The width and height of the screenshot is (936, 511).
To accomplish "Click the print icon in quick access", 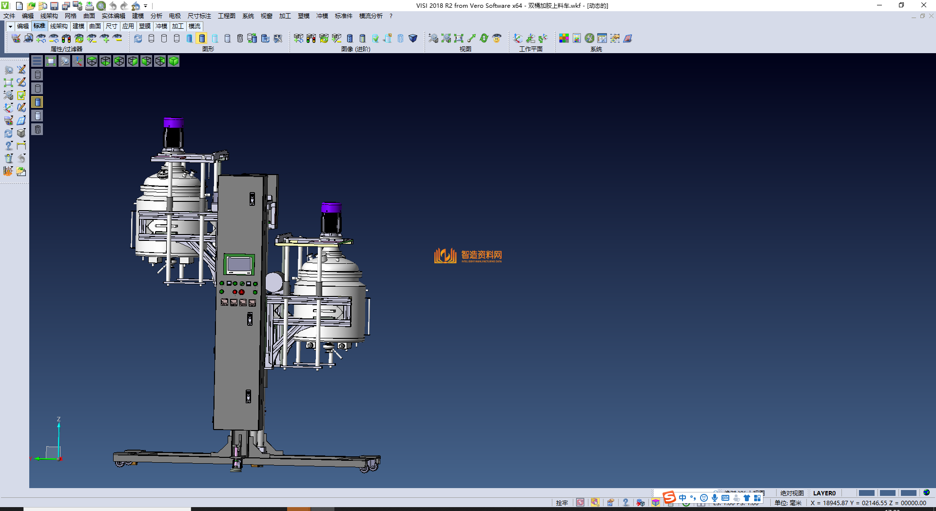I will (90, 6).
